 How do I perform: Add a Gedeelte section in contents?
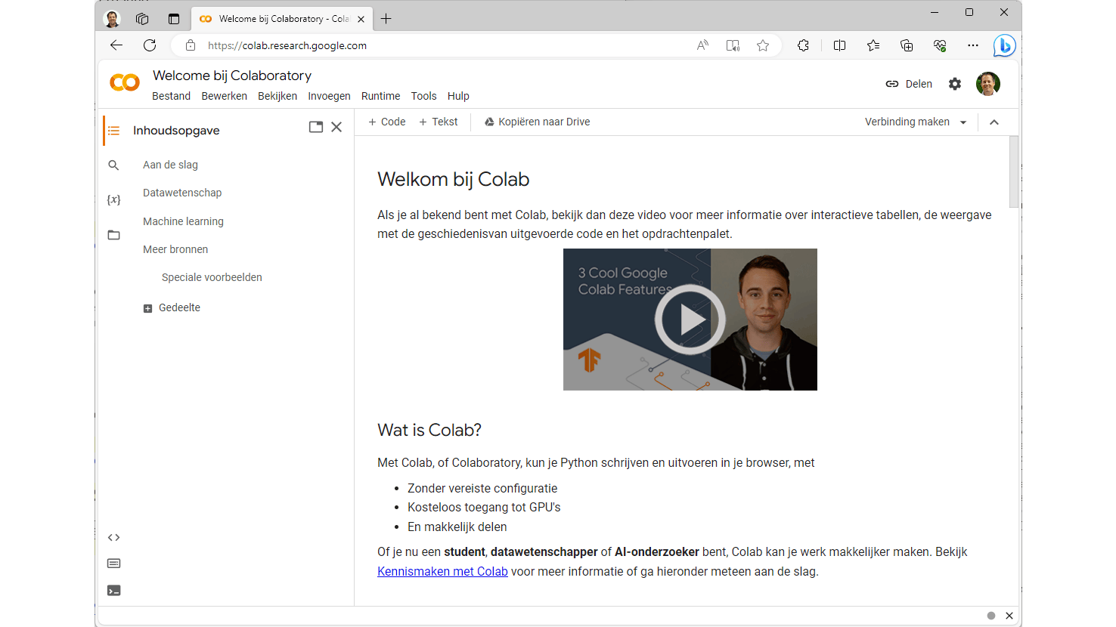click(172, 307)
